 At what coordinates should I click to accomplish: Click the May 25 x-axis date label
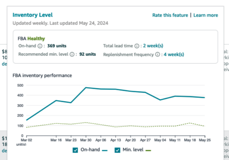205,140
